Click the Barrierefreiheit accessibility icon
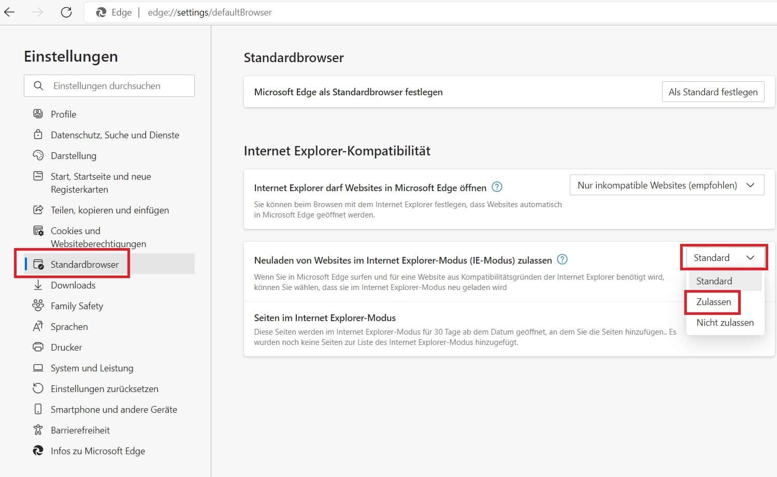 tap(38, 430)
